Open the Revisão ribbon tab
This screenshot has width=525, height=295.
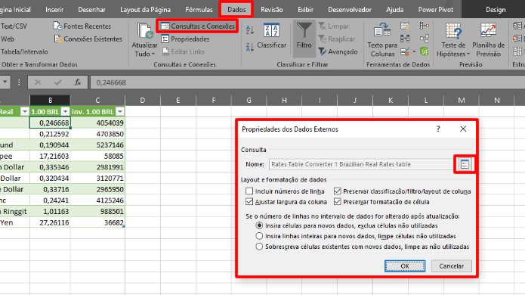point(271,10)
